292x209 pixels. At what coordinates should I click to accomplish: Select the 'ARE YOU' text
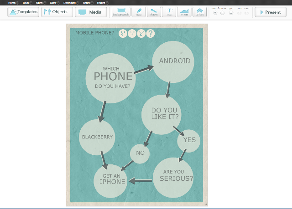coord(173,172)
